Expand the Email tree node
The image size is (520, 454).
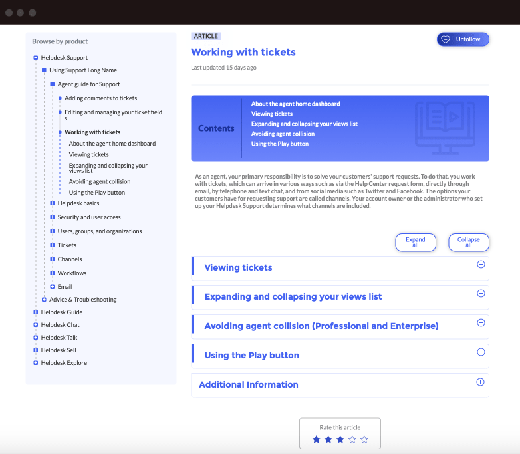click(x=53, y=287)
